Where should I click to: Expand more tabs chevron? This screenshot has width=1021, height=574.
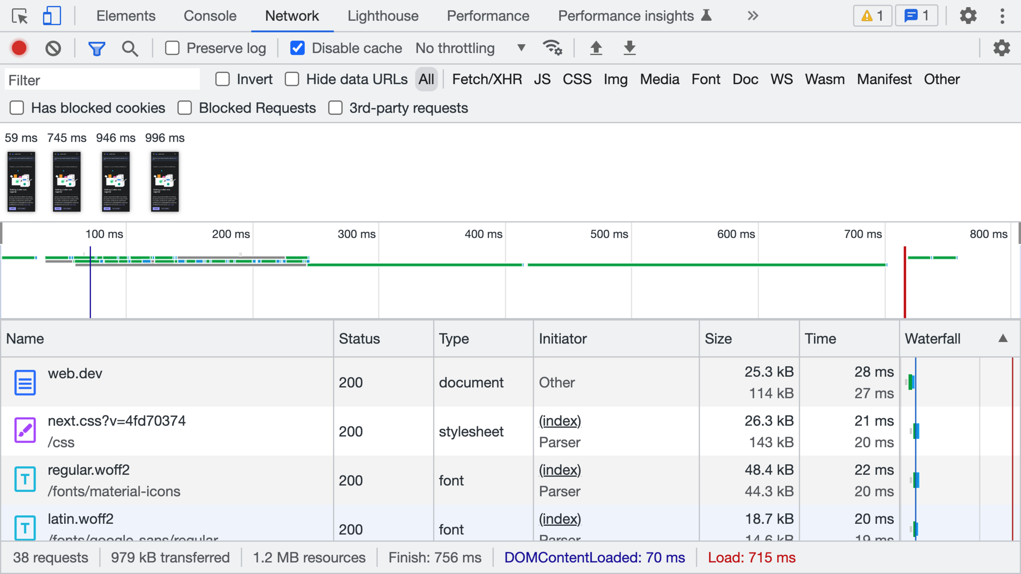tap(753, 16)
